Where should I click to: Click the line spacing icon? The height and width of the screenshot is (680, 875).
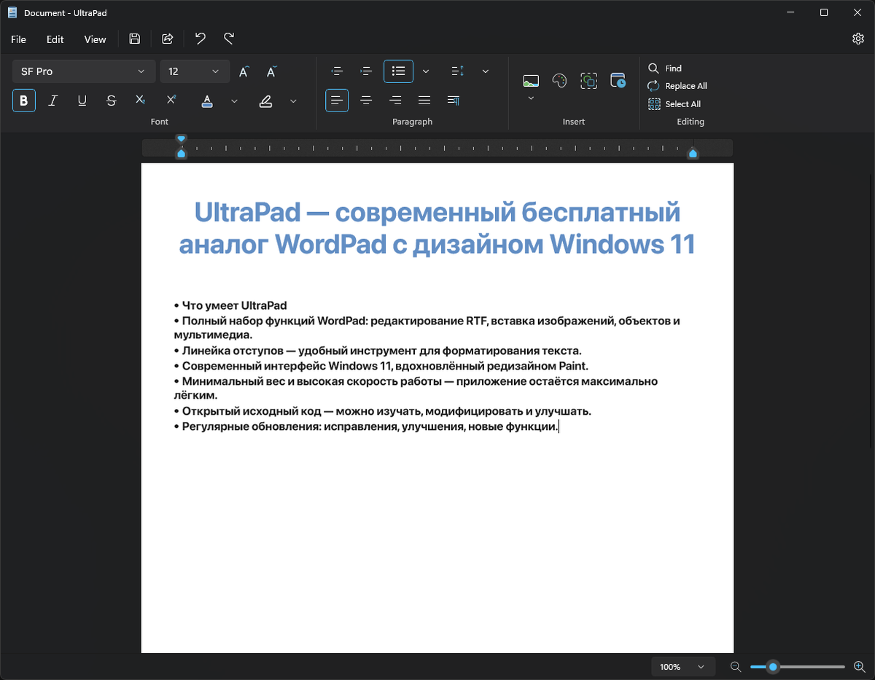(x=457, y=71)
